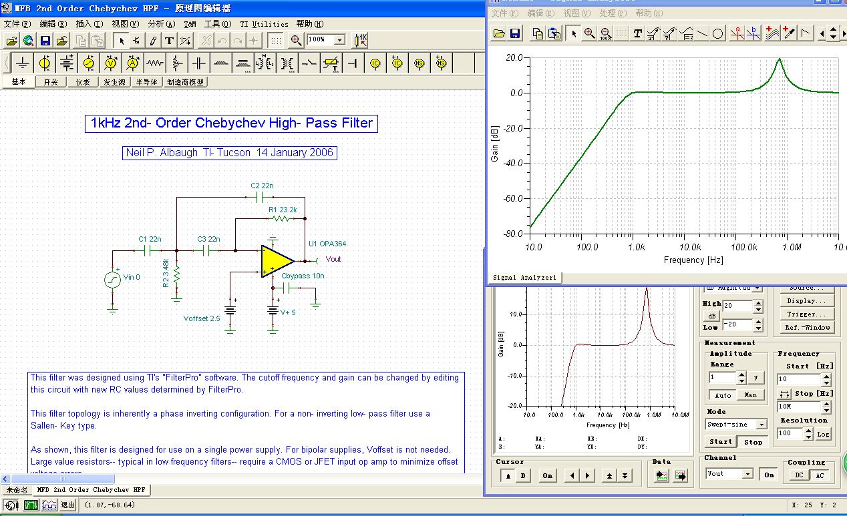Screen dimensions: 847x516
Task: Select the capacitor component icon
Action: 199,63
